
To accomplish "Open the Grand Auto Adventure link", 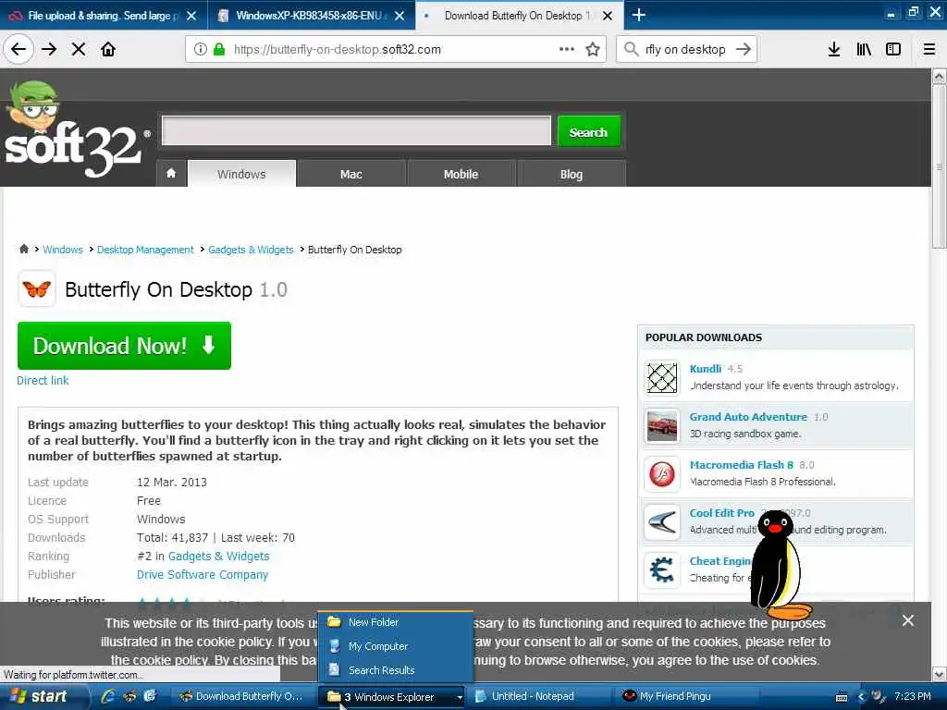I will [748, 417].
